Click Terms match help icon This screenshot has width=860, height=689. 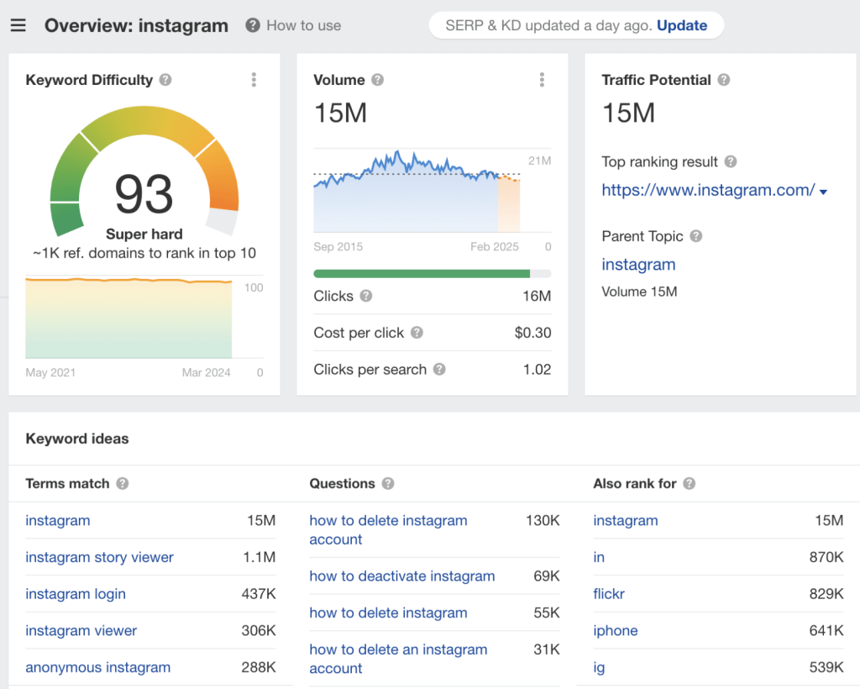(123, 483)
